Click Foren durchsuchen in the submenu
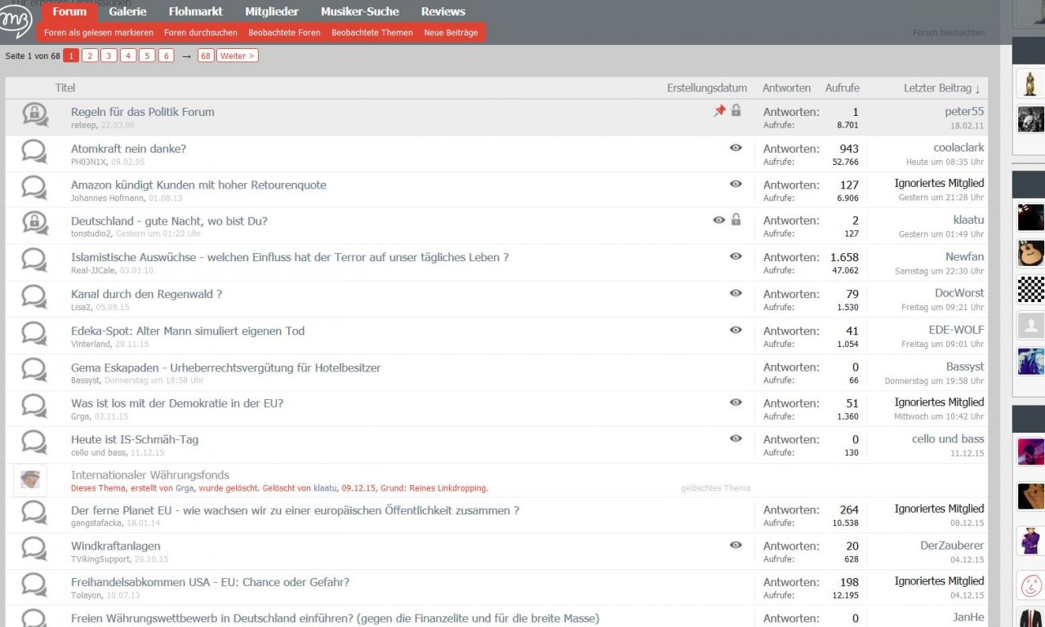 click(201, 33)
